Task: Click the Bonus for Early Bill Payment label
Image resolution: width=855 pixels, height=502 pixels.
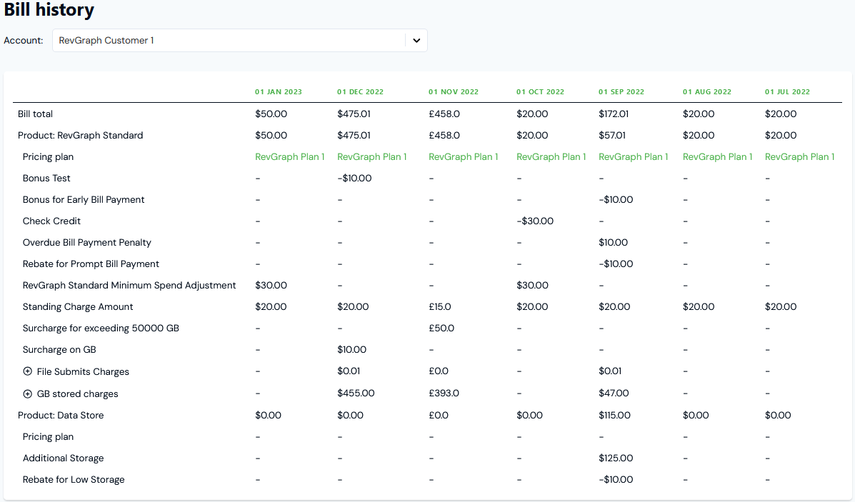Action: [x=84, y=199]
